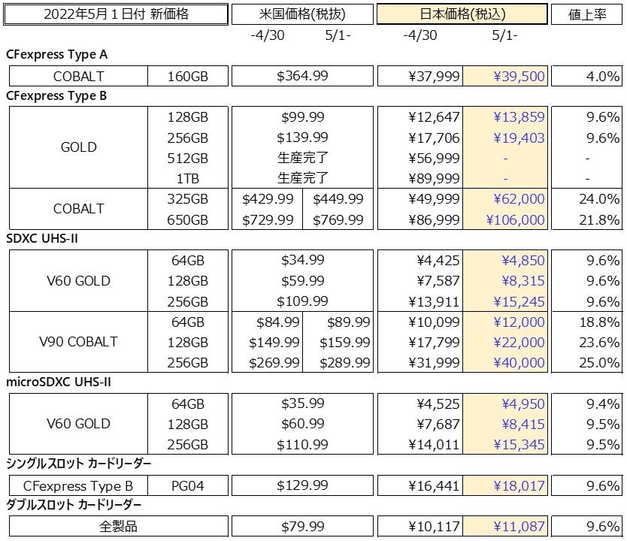This screenshot has width=627, height=541.
Task: Select the '$139.99' US price cell
Action: (303, 138)
